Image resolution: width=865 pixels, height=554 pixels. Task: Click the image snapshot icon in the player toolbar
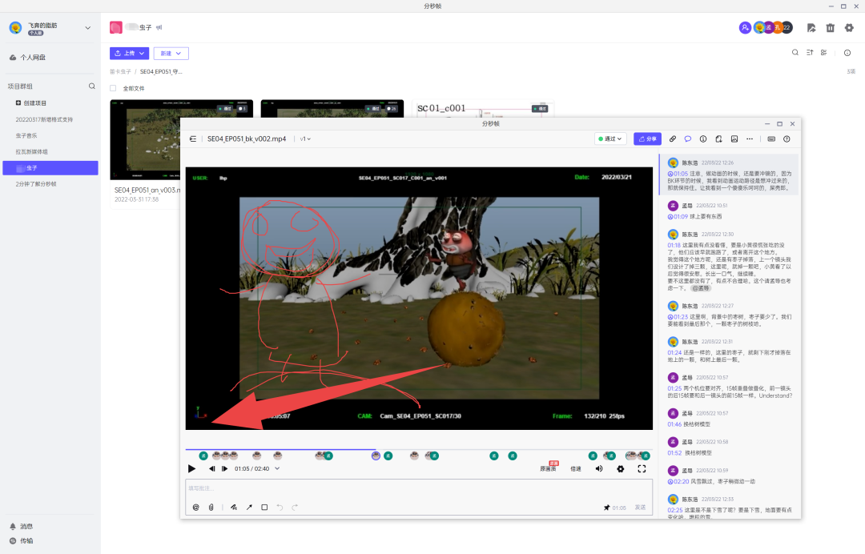click(x=734, y=139)
